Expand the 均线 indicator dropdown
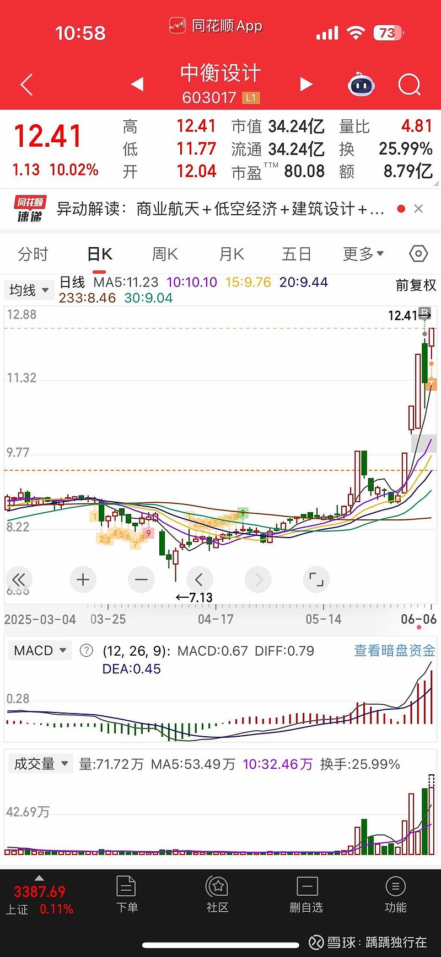The width and height of the screenshot is (441, 957). click(x=29, y=290)
